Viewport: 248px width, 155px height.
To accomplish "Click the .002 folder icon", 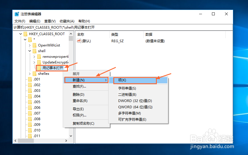I will point(30,85).
